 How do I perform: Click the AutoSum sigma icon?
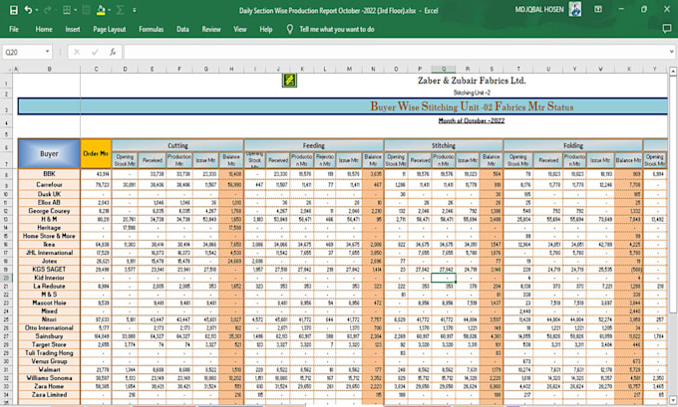click(121, 10)
